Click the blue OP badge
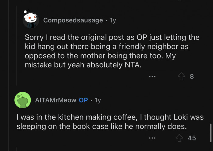Image resolution: width=213 pixels, height=151 pixels. tap(83, 100)
